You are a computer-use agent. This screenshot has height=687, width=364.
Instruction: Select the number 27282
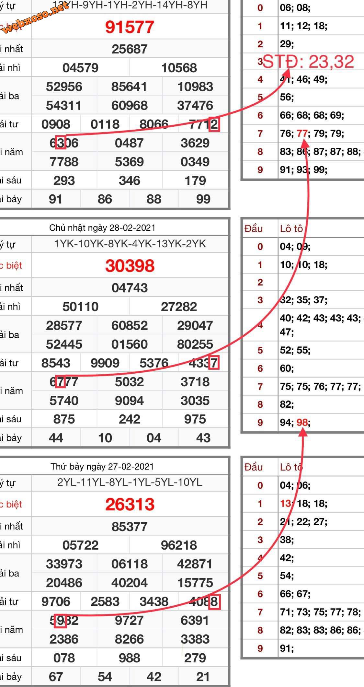click(179, 307)
